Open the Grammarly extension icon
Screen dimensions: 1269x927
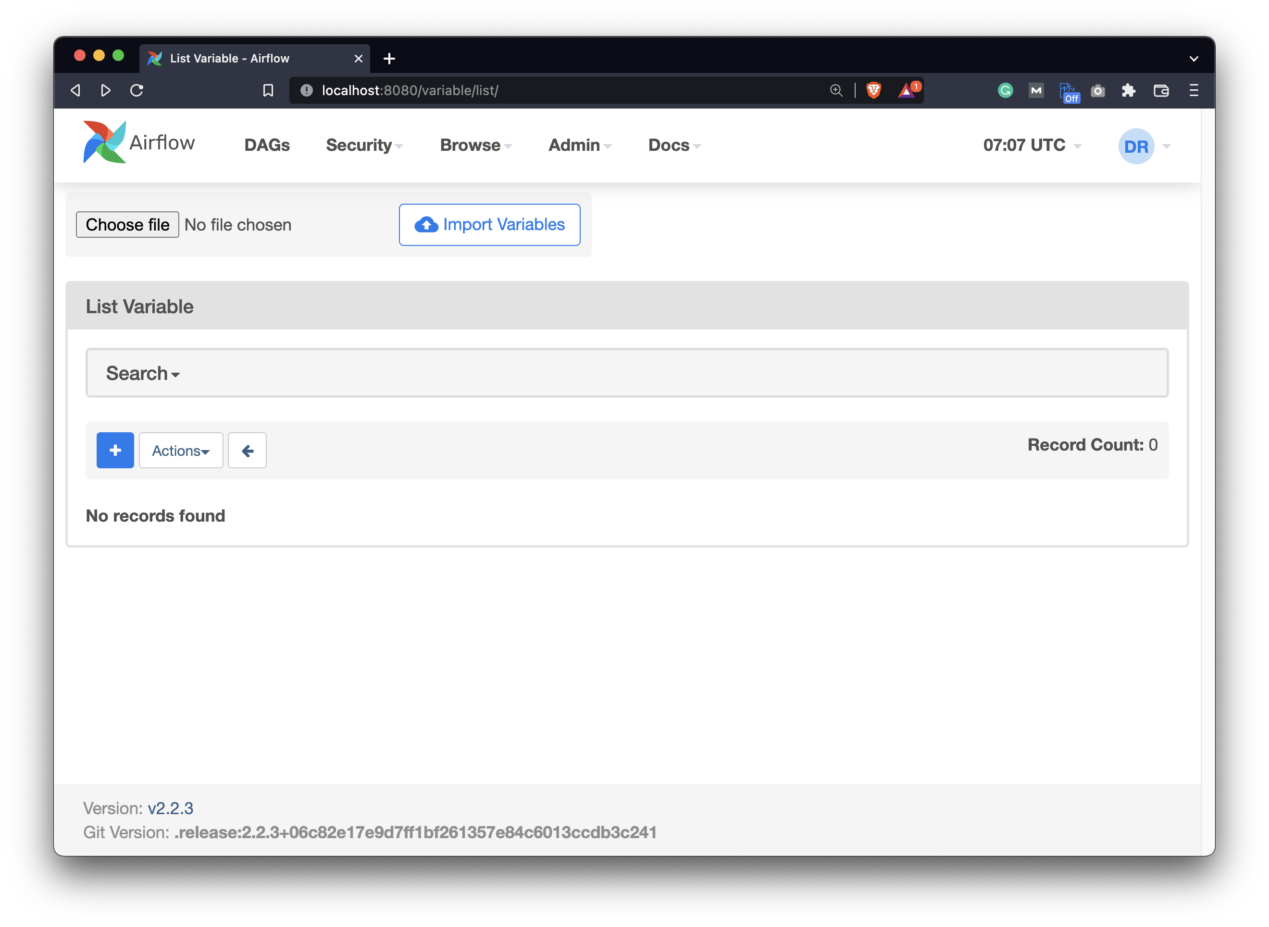(1005, 90)
